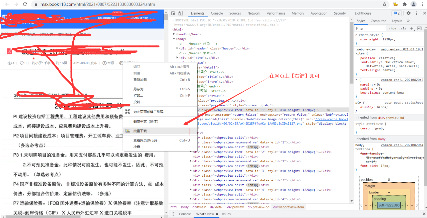Expand the padding shorthand triangle

[x=377, y=89]
